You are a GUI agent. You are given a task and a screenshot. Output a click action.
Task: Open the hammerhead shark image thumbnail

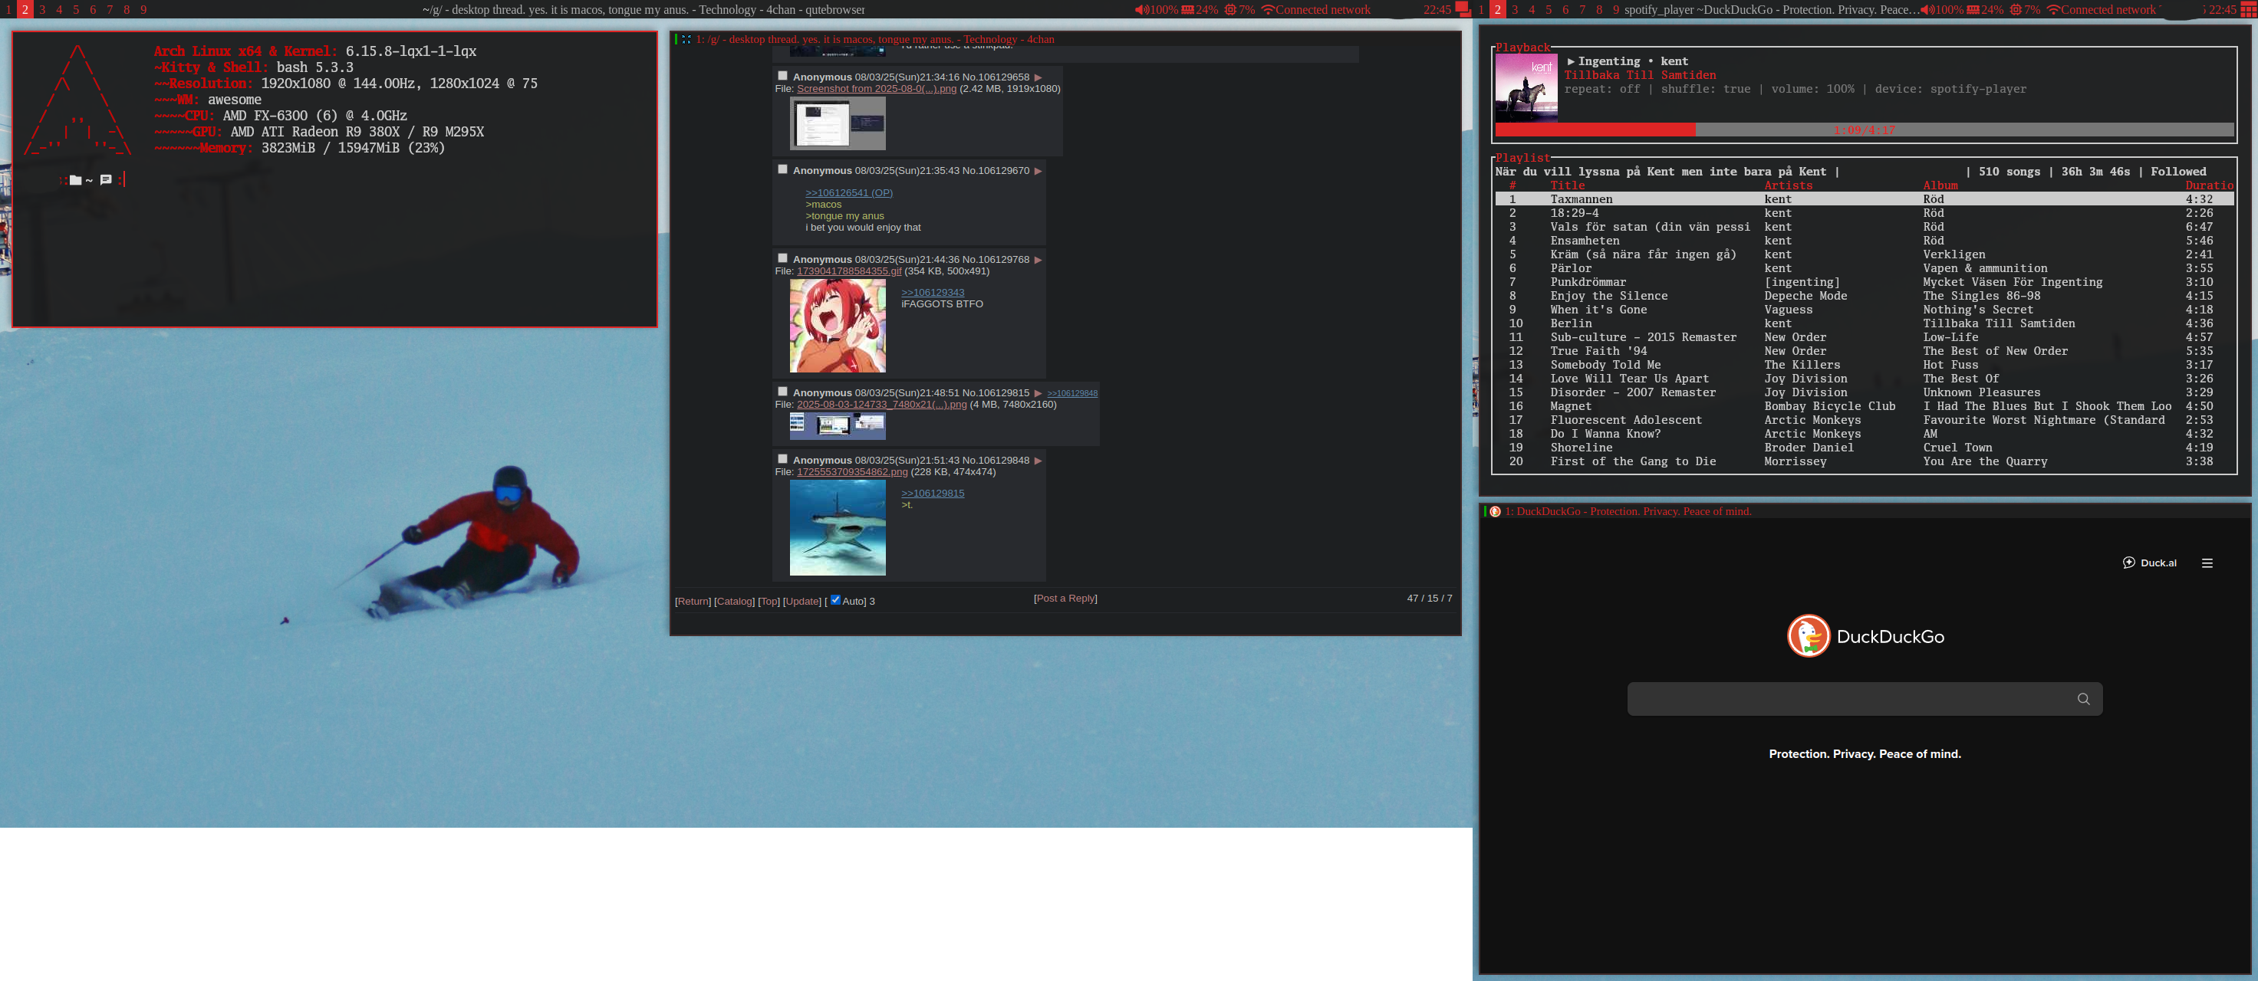tap(837, 527)
